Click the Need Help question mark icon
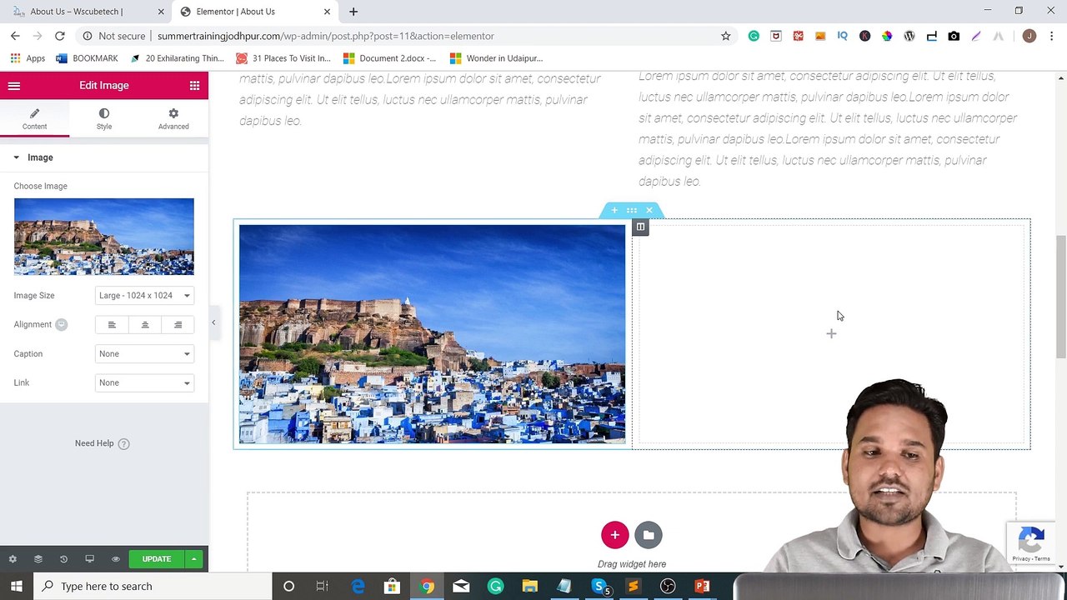This screenshot has height=600, width=1067. 123,443
